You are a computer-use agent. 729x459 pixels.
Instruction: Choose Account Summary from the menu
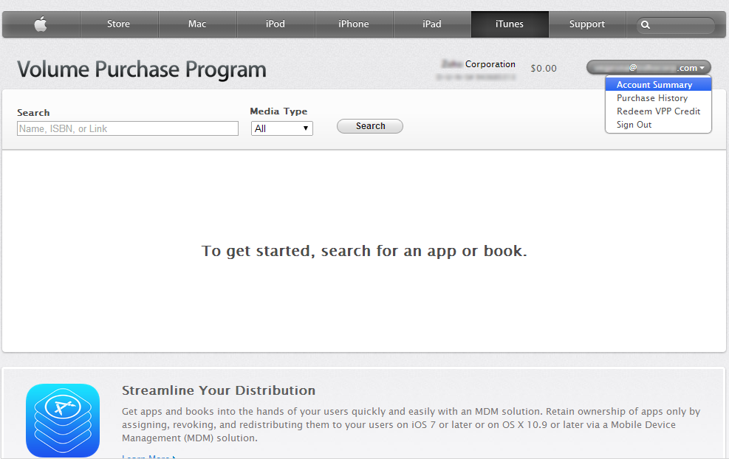tap(658, 85)
